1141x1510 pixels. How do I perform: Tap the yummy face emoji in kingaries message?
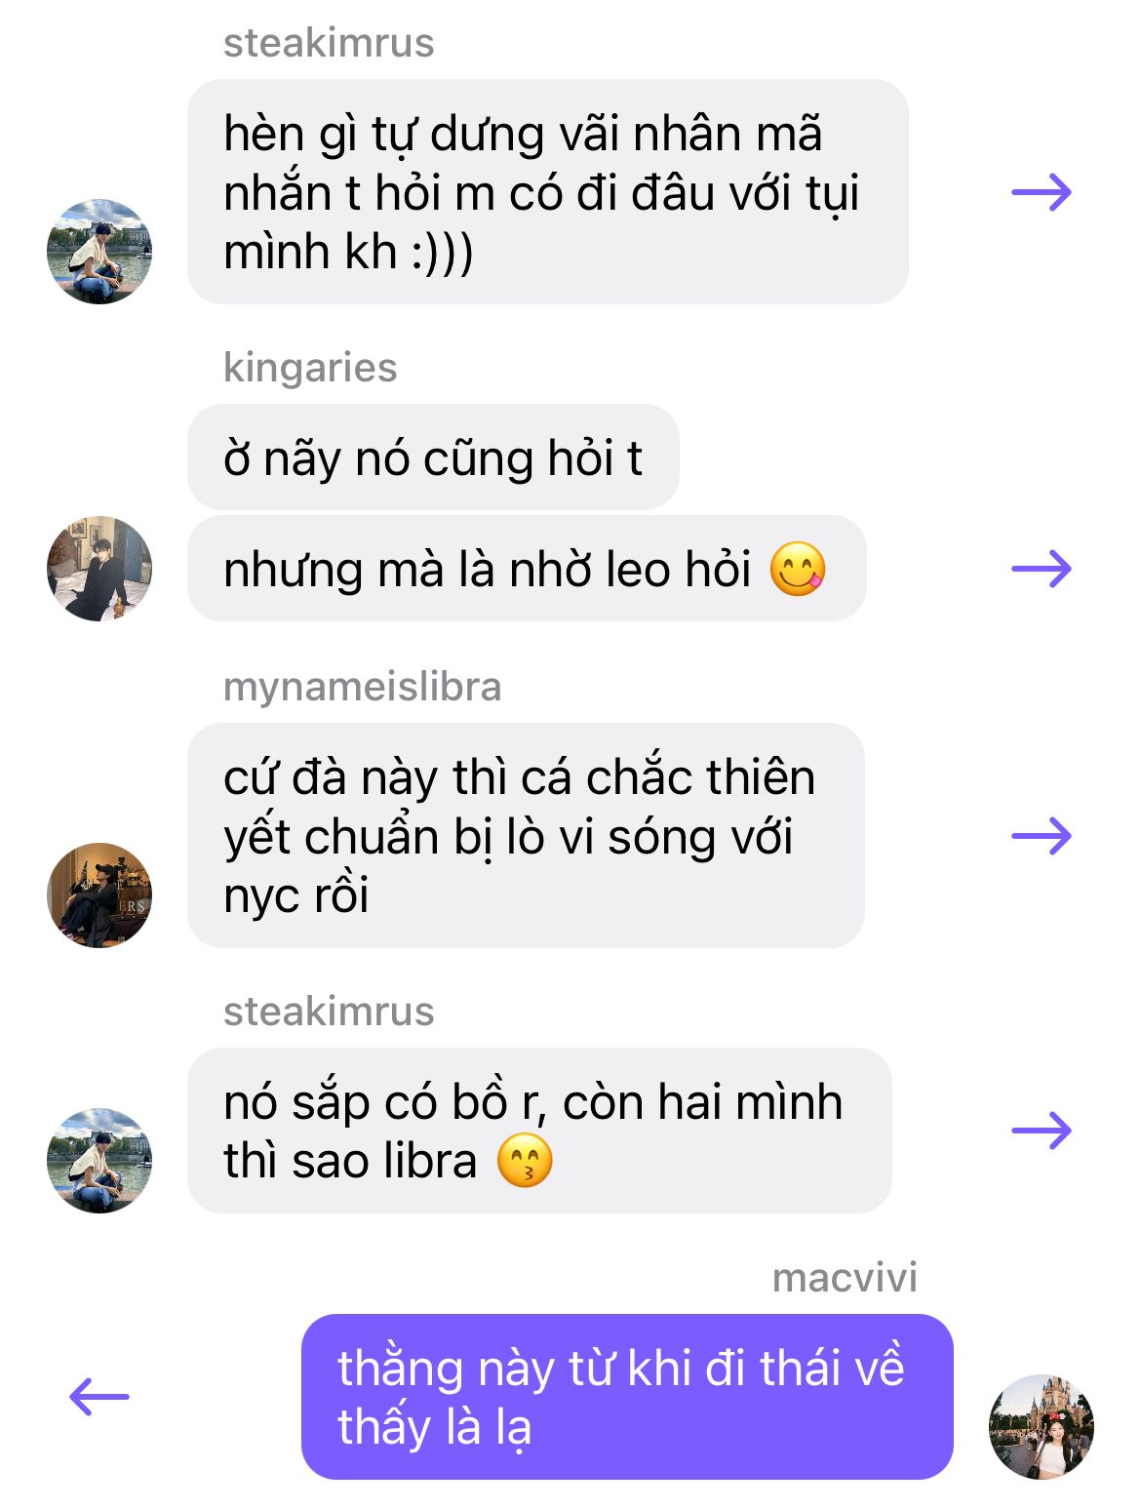798,569
